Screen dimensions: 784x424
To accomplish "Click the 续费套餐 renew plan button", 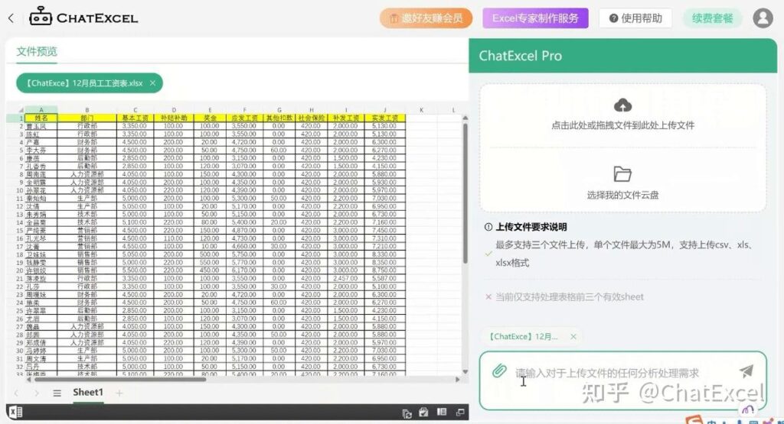I will tap(713, 18).
